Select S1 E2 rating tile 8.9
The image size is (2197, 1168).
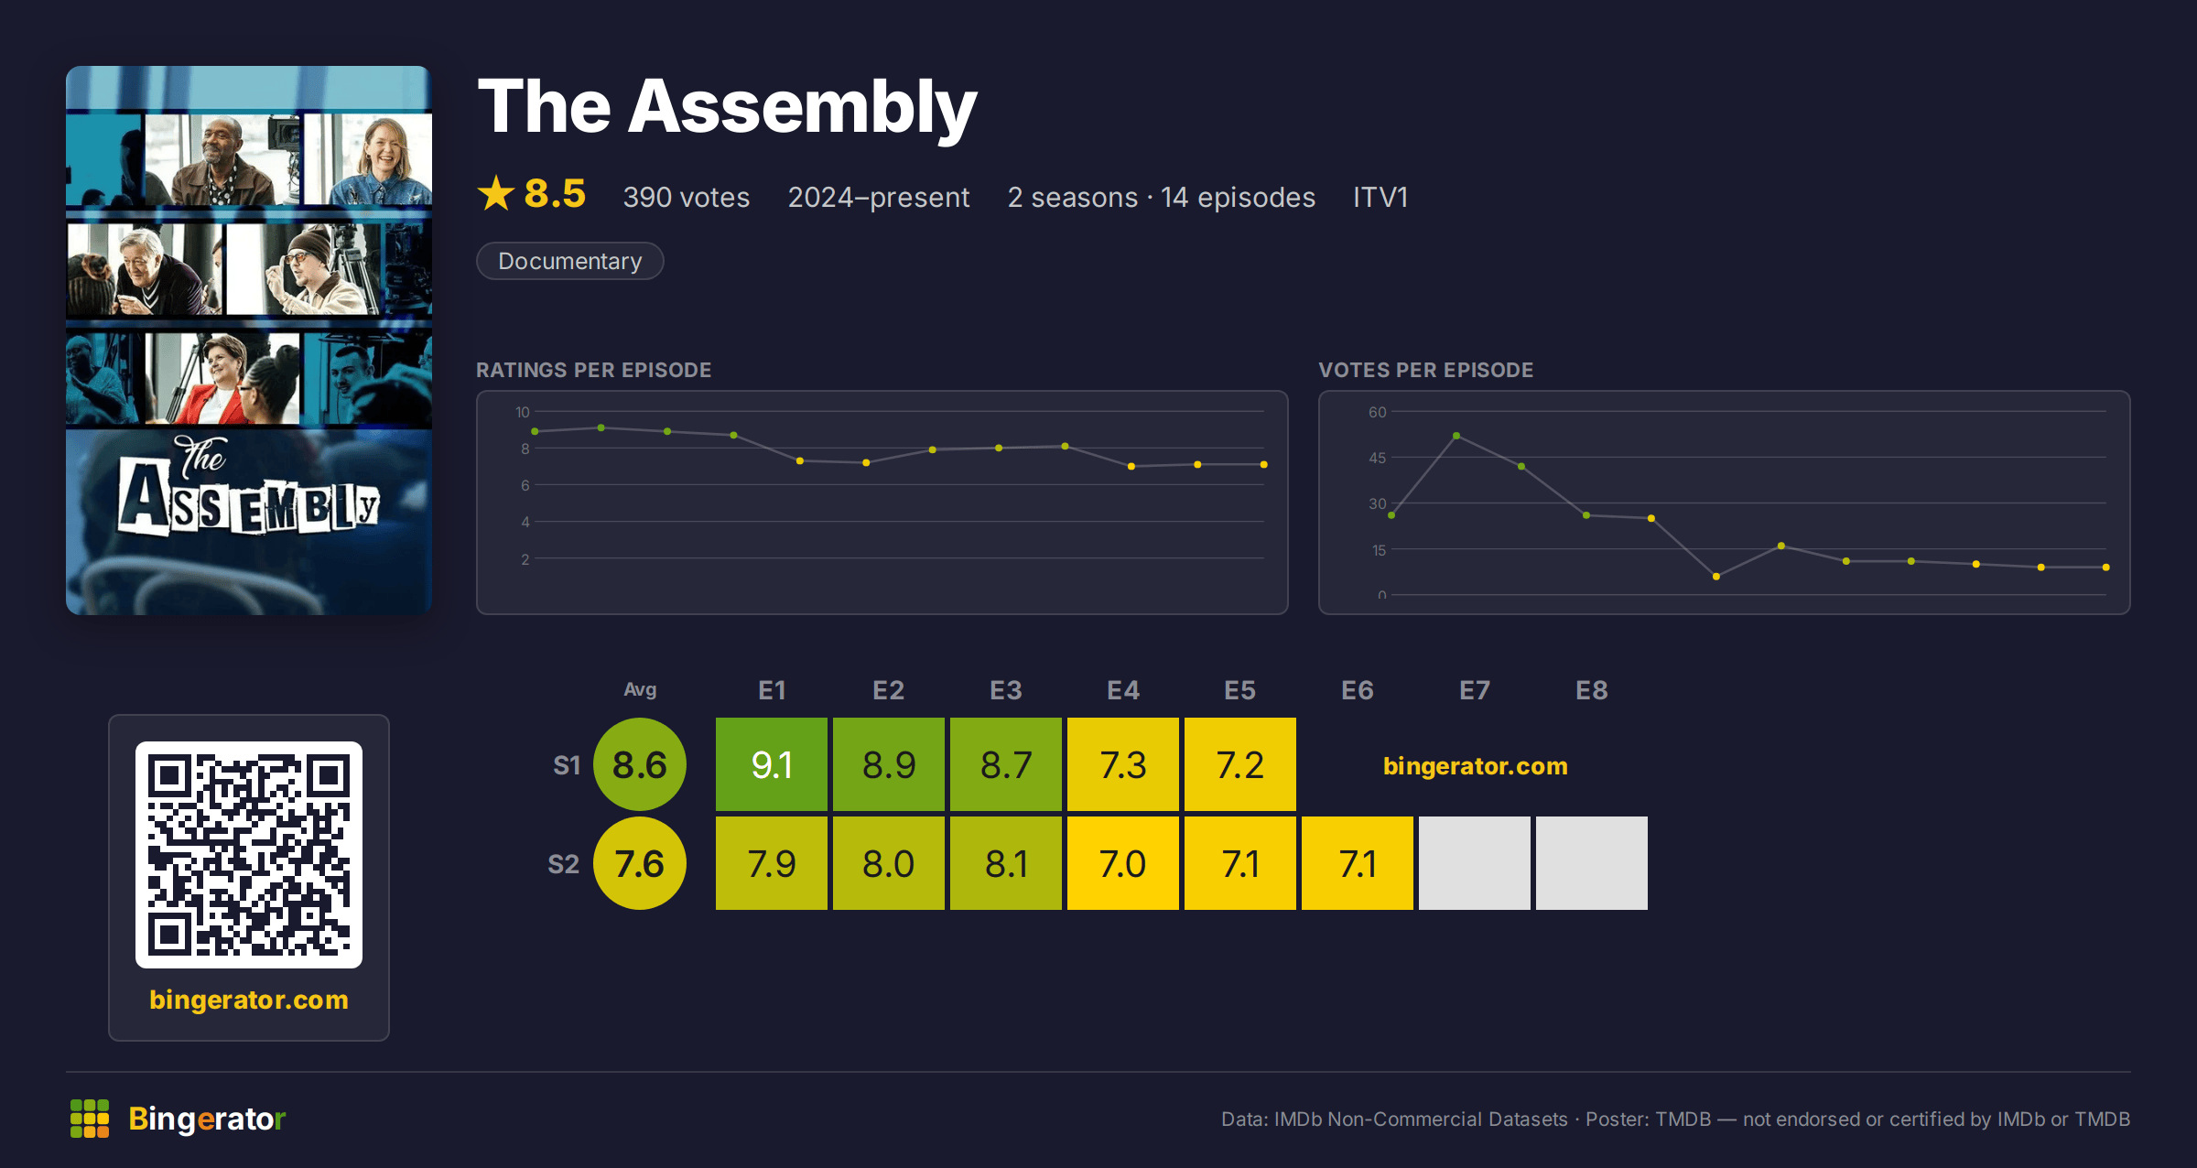tap(889, 764)
